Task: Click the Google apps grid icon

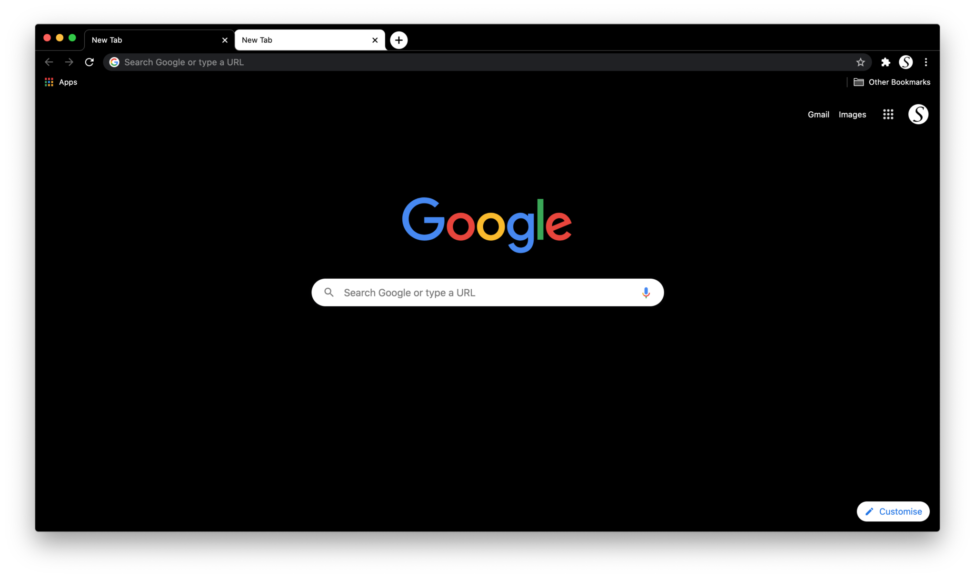Action: (888, 114)
